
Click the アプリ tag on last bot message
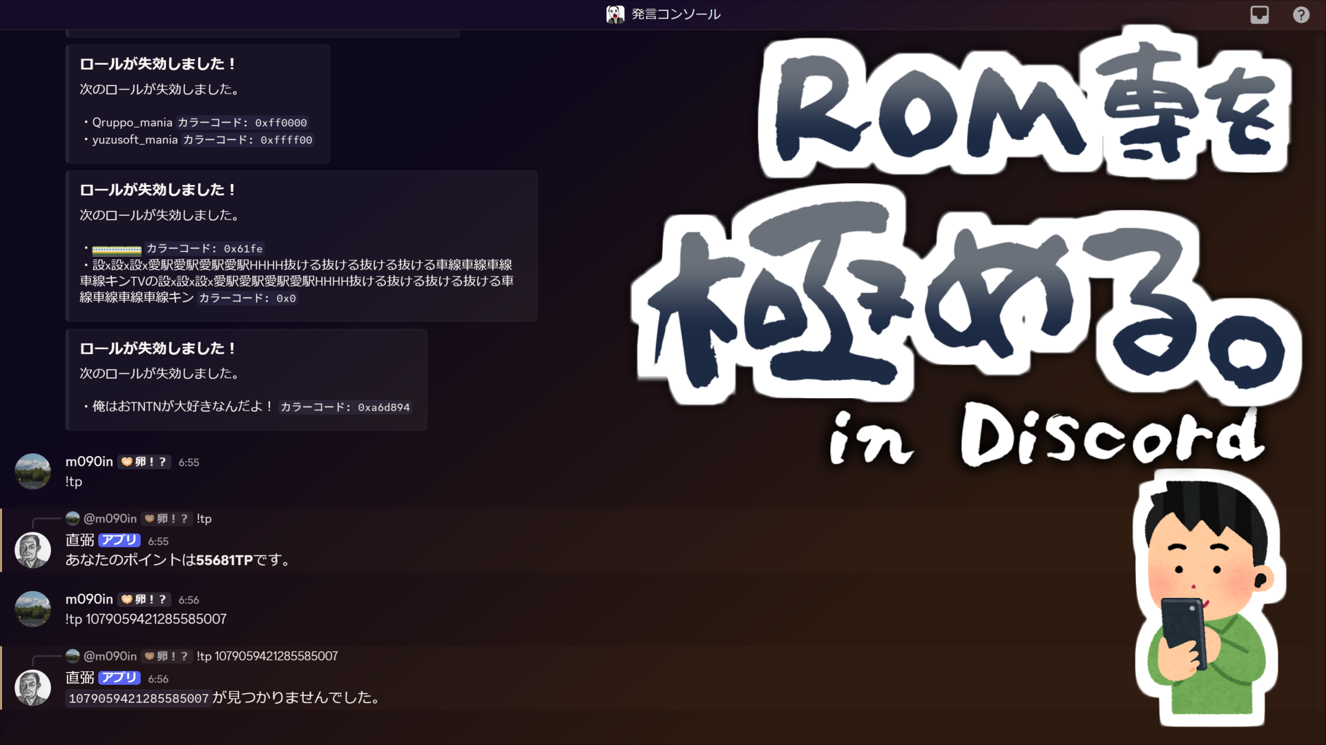click(x=119, y=678)
